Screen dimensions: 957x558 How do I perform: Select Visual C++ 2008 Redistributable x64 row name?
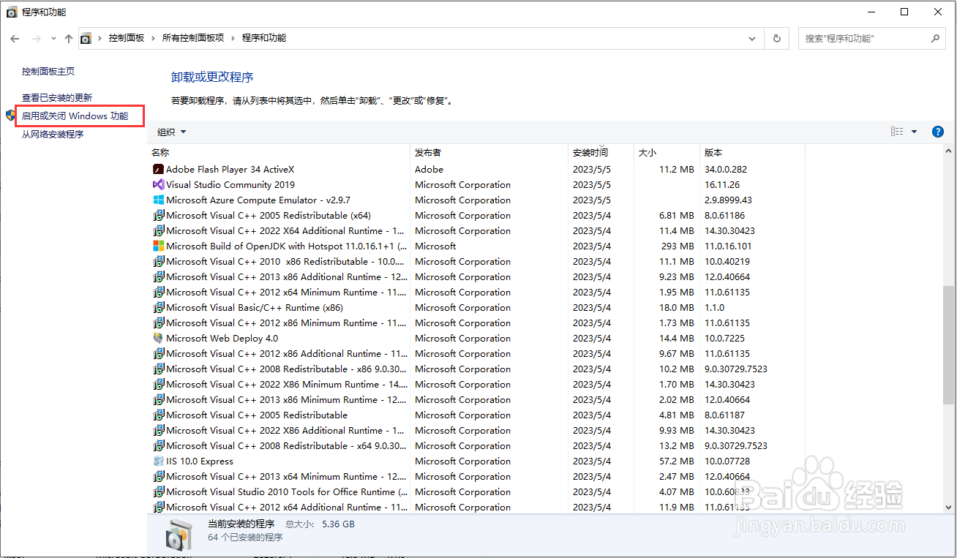tap(286, 445)
